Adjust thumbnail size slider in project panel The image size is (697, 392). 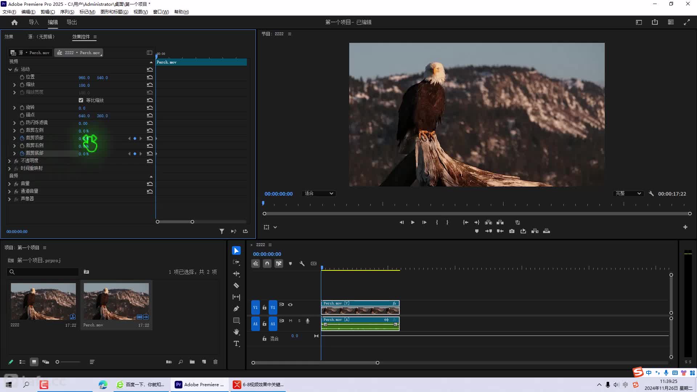click(68, 362)
